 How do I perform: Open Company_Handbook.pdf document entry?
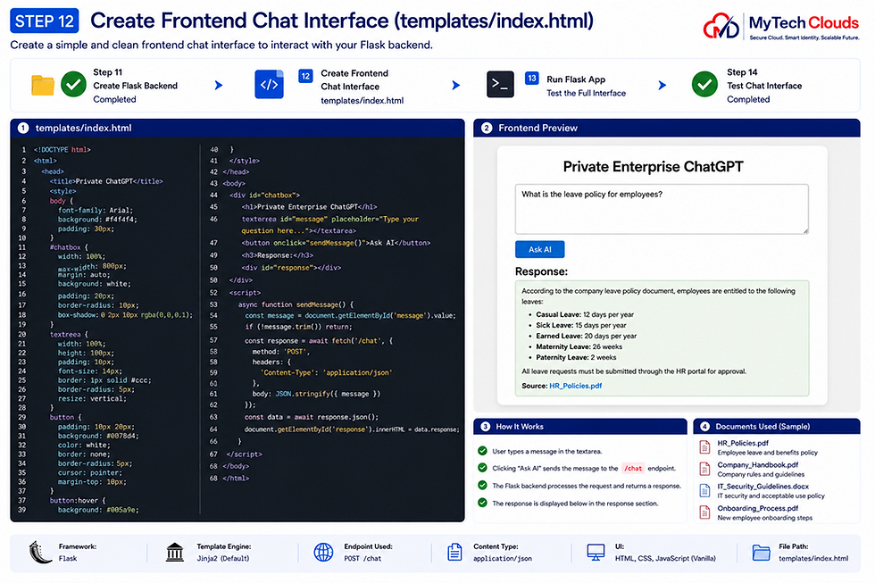pos(758,465)
